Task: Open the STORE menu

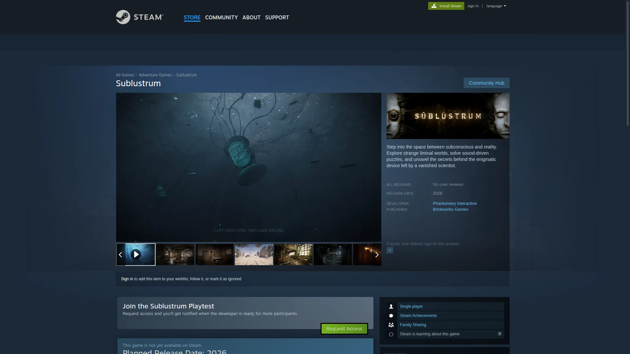Action: click(192, 17)
